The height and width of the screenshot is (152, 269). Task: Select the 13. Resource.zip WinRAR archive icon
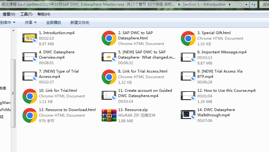(x=109, y=115)
